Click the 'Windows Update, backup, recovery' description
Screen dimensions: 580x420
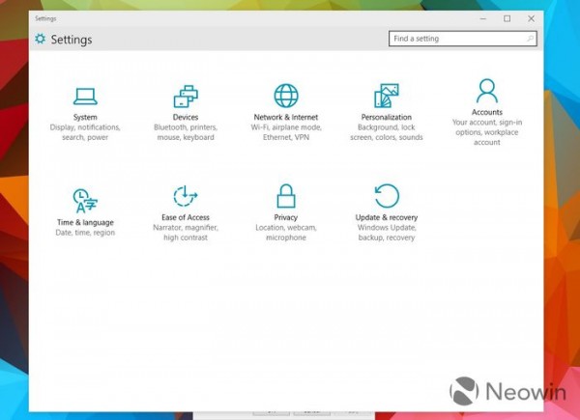(x=387, y=233)
